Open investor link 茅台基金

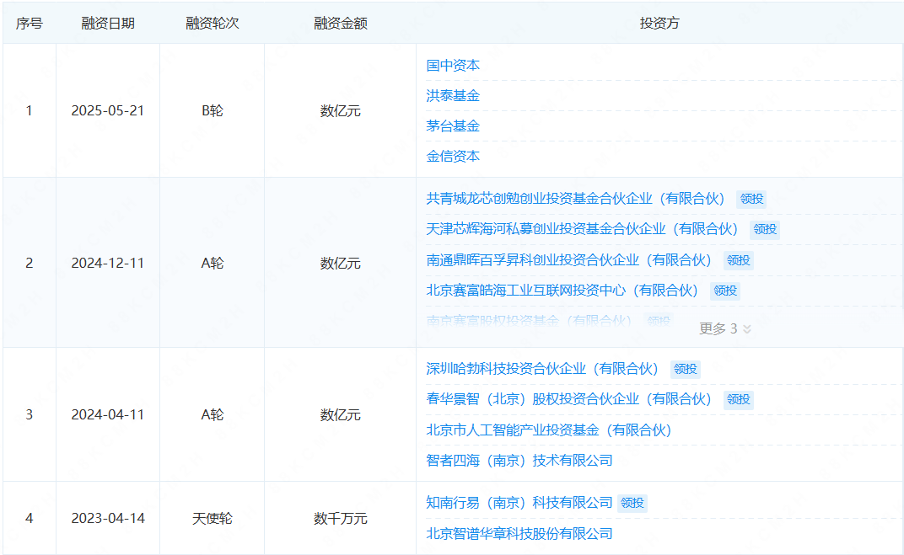pyautogui.click(x=453, y=126)
